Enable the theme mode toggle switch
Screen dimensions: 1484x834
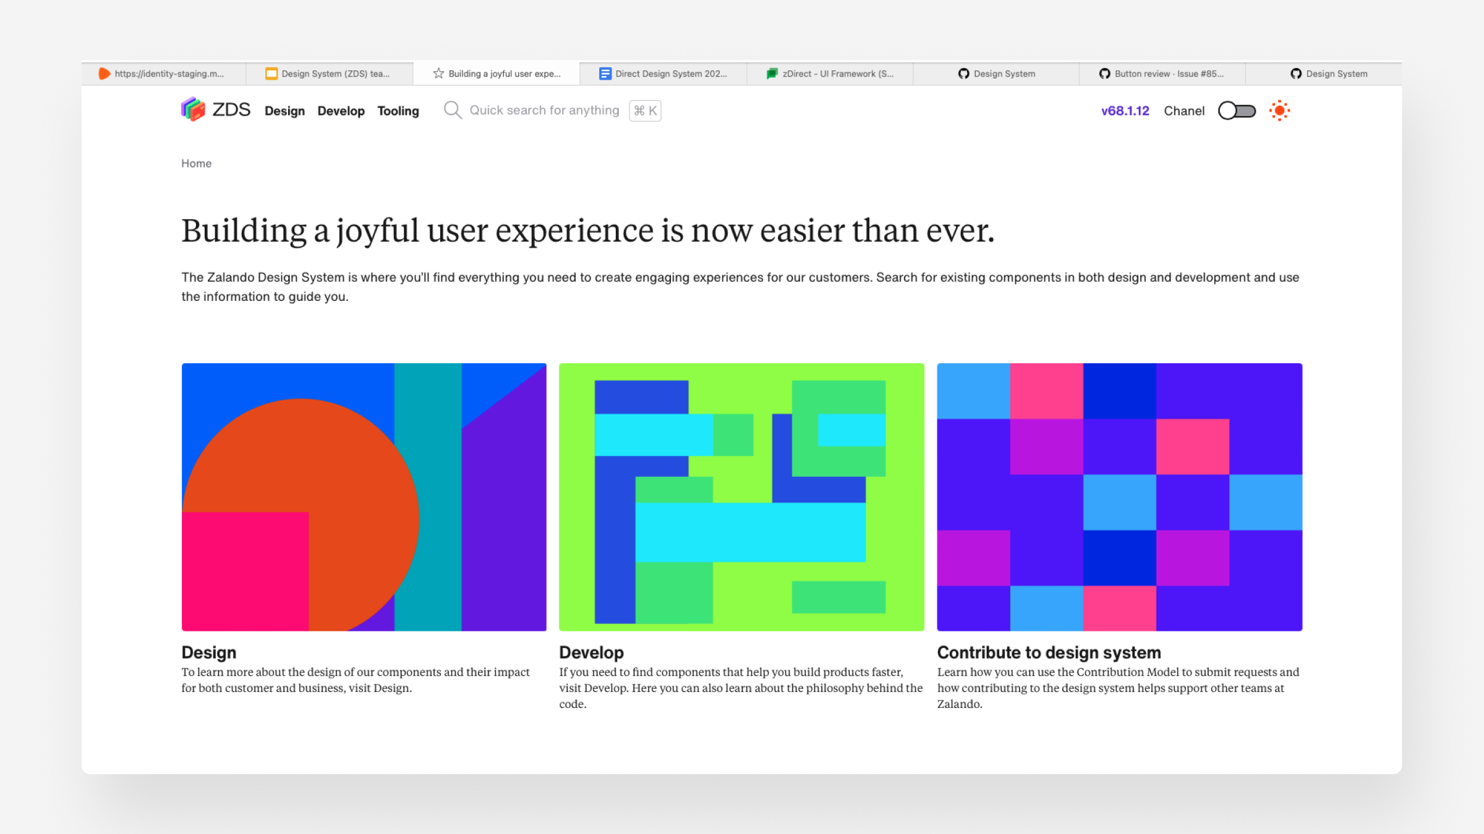point(1236,110)
